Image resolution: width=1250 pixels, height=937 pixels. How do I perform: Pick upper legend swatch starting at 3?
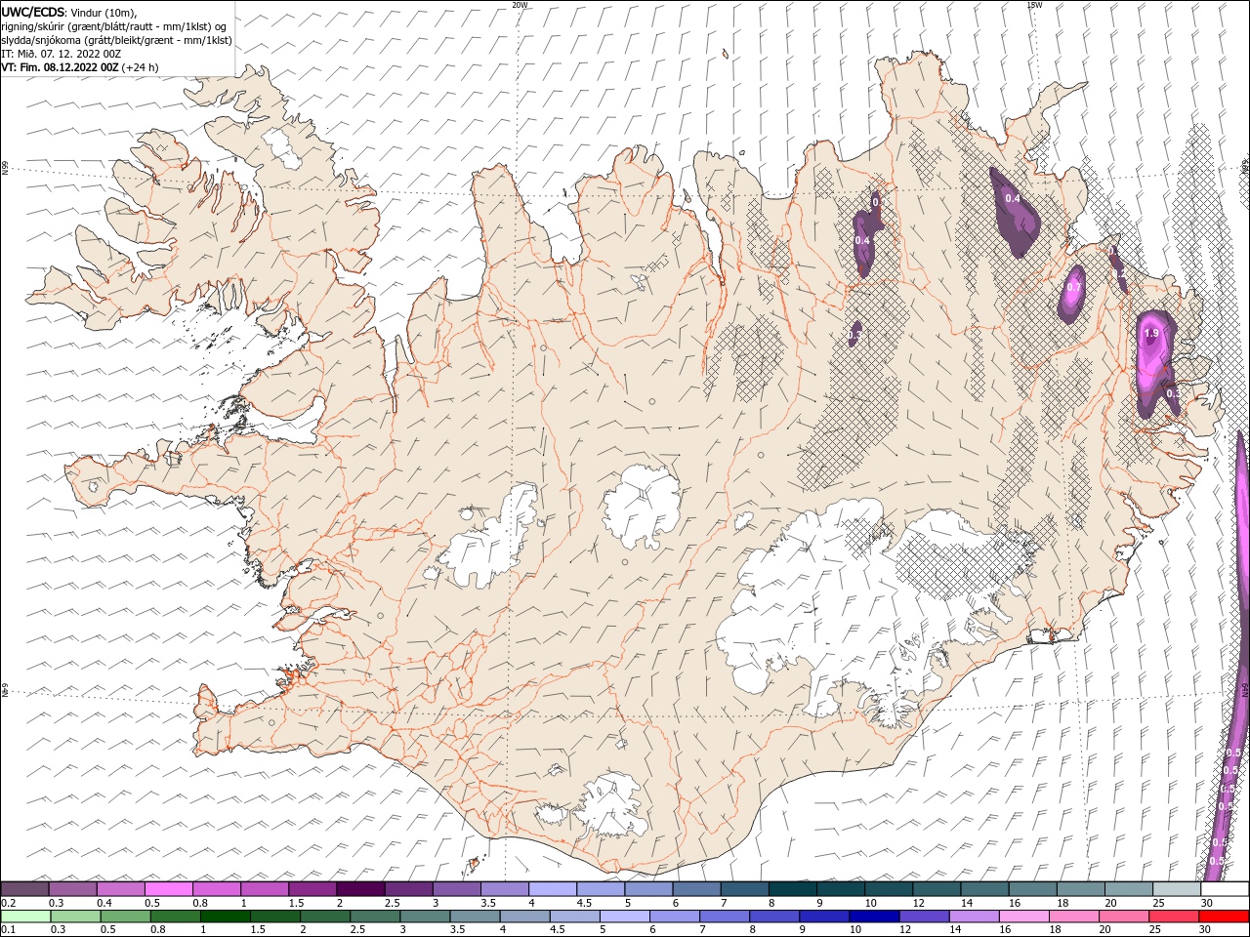pos(456,889)
